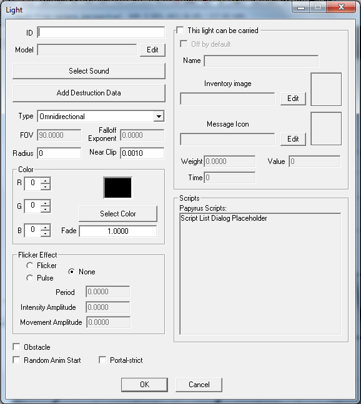Confirm the dialog with OK
The width and height of the screenshot is (361, 404).
pyautogui.click(x=144, y=385)
